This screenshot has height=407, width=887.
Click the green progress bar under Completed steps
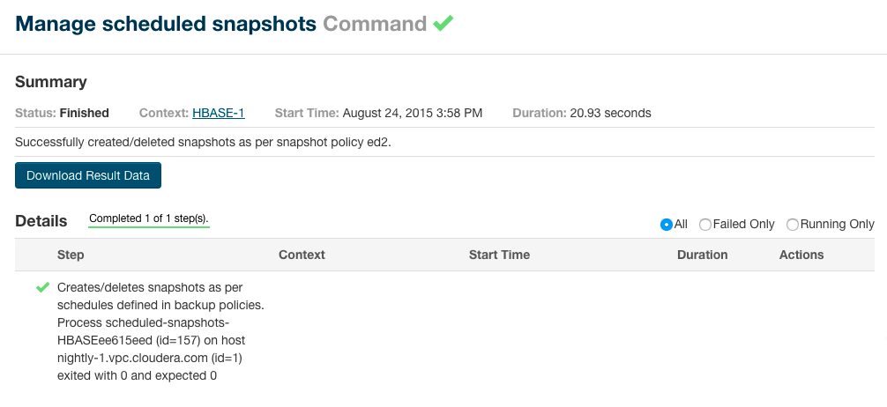[149, 227]
